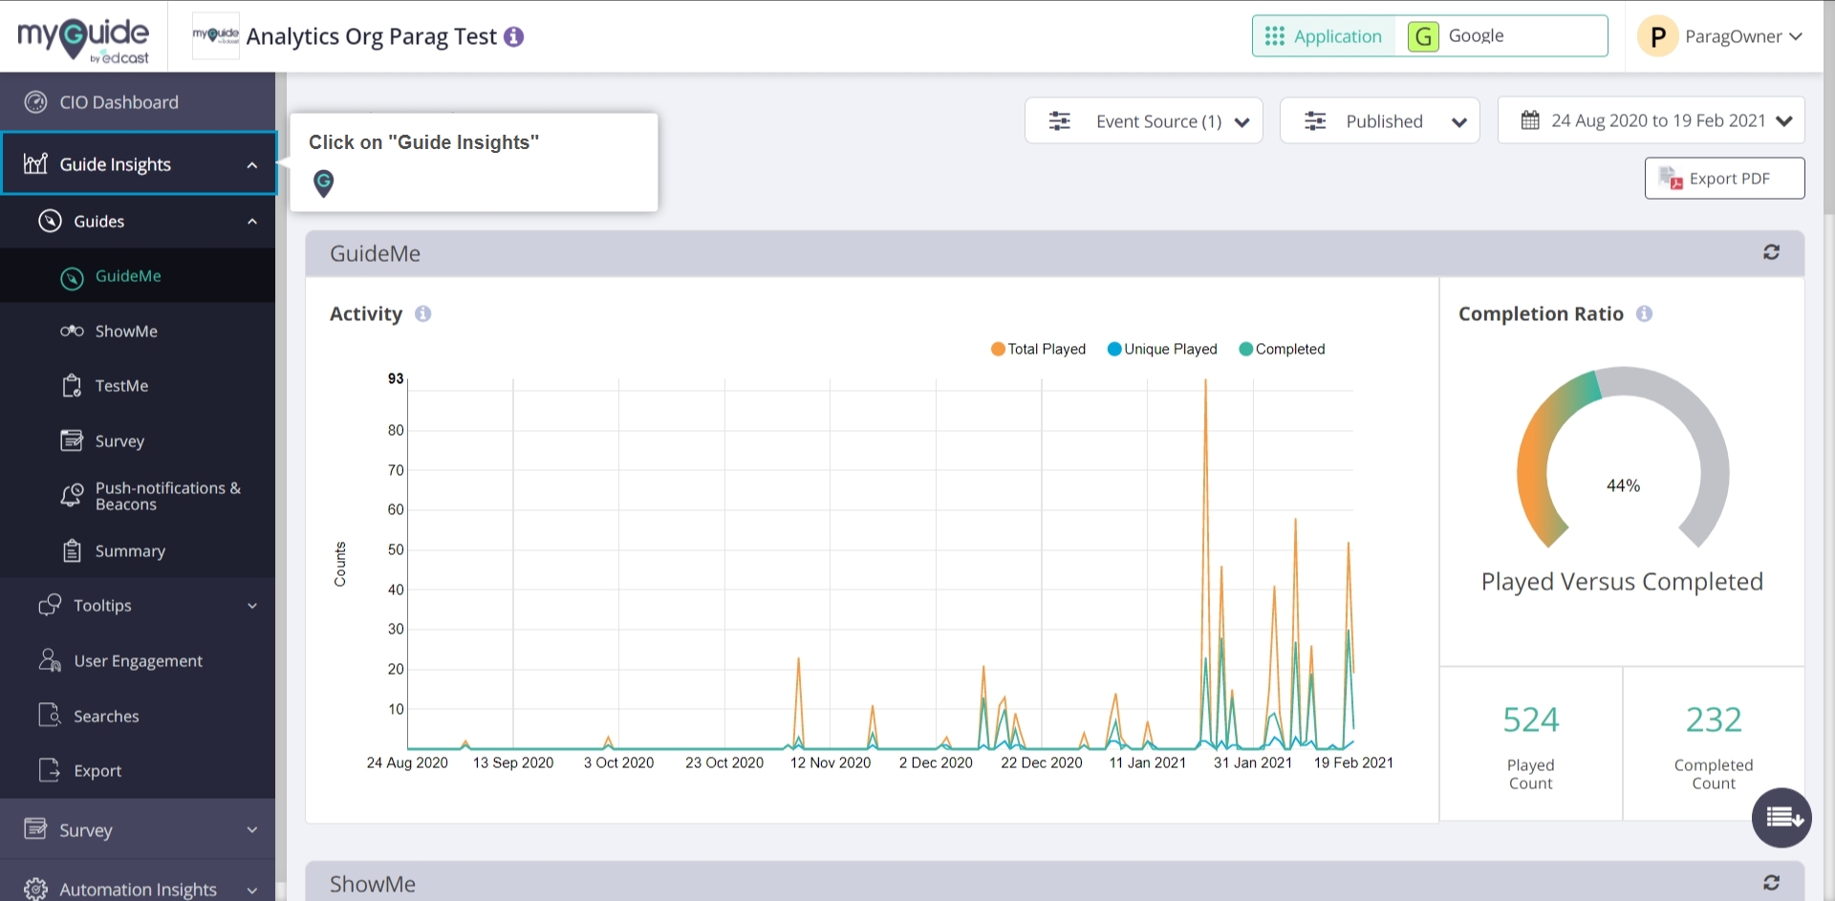Click the Completion Ratio info icon

(x=1644, y=313)
